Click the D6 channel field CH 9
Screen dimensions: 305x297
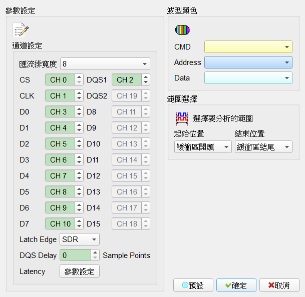coord(60,207)
